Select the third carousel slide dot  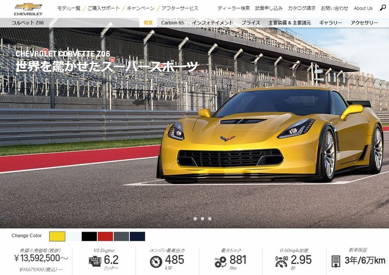click(203, 219)
